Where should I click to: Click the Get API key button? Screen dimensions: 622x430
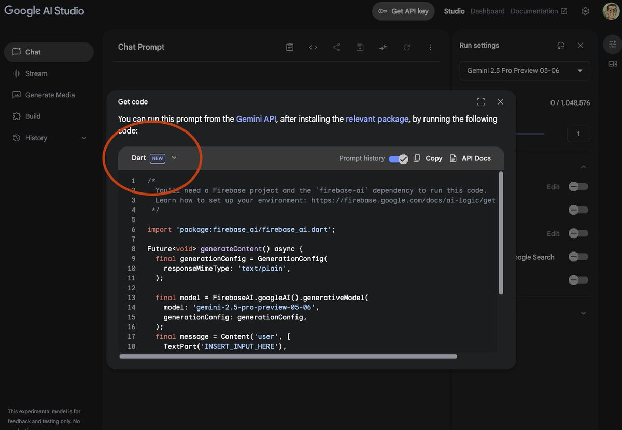(x=404, y=11)
